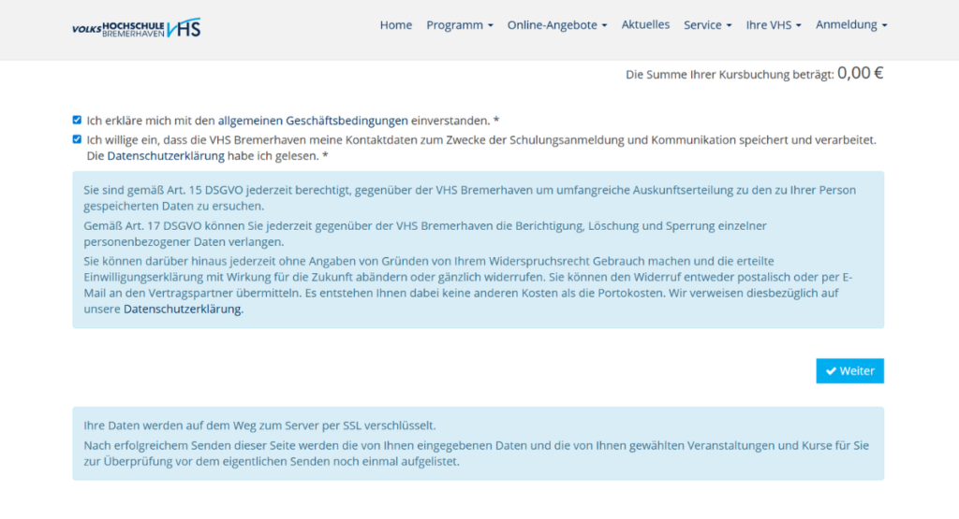Open the Ihre VHS dropdown
959x519 pixels.
pyautogui.click(x=773, y=25)
